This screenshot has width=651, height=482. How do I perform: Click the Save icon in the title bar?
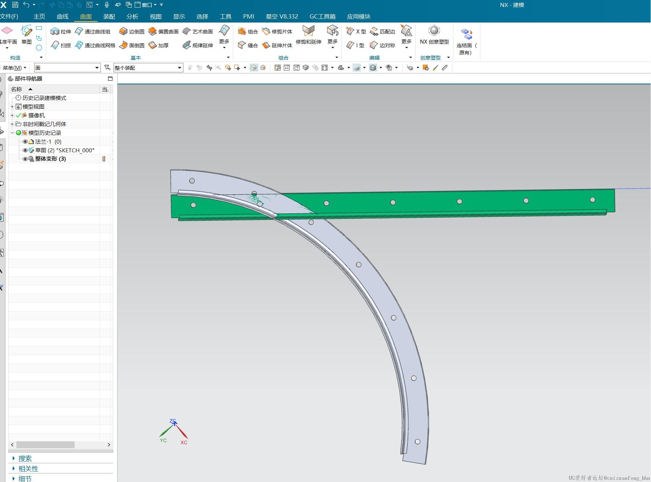pos(15,5)
